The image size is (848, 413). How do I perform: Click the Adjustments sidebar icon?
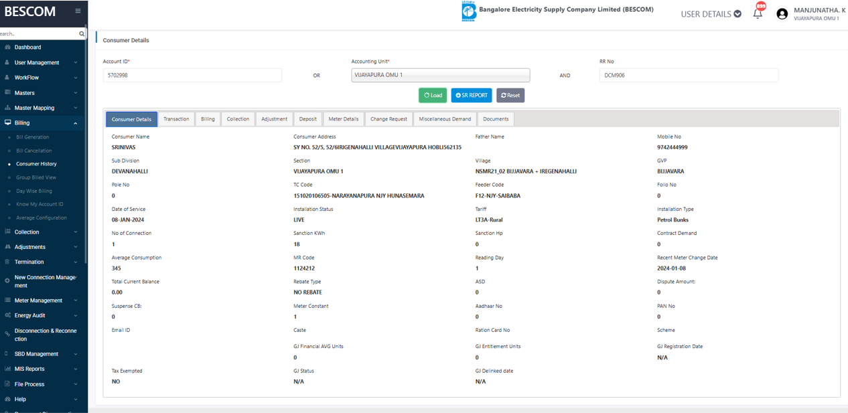coord(7,247)
